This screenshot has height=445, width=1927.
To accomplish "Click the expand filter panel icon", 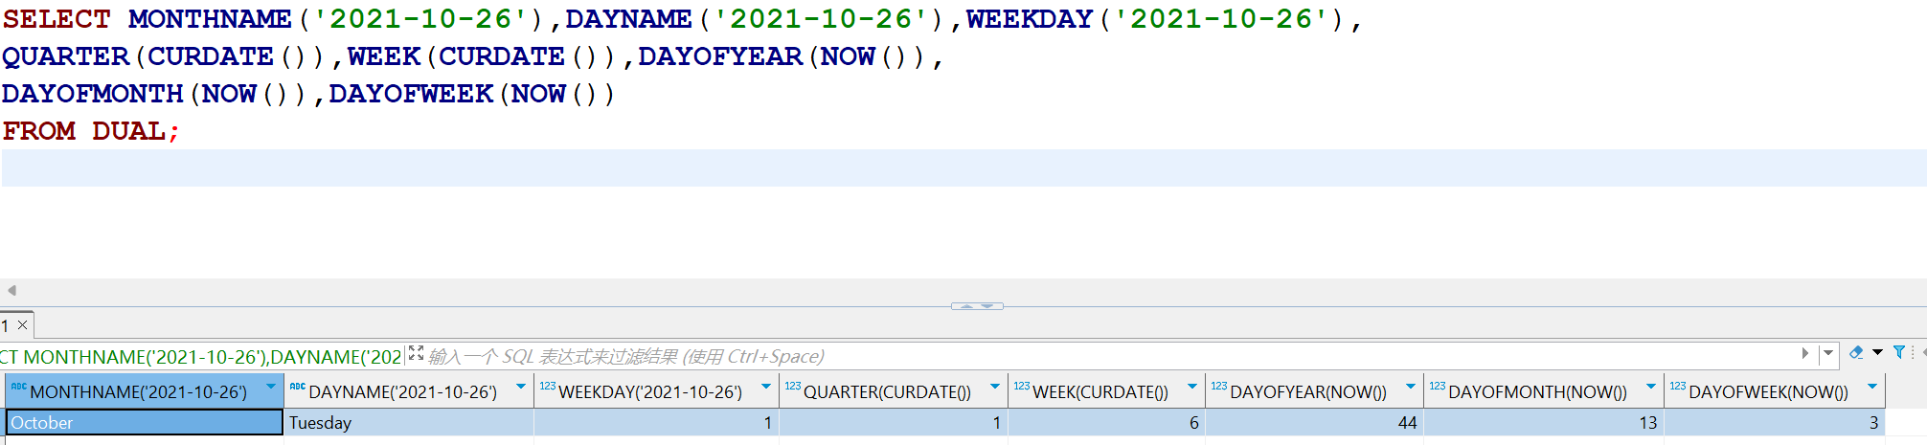I will 416,354.
